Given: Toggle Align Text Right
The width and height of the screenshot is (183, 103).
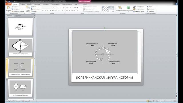Looking at the screenshot, I should point(72,11).
